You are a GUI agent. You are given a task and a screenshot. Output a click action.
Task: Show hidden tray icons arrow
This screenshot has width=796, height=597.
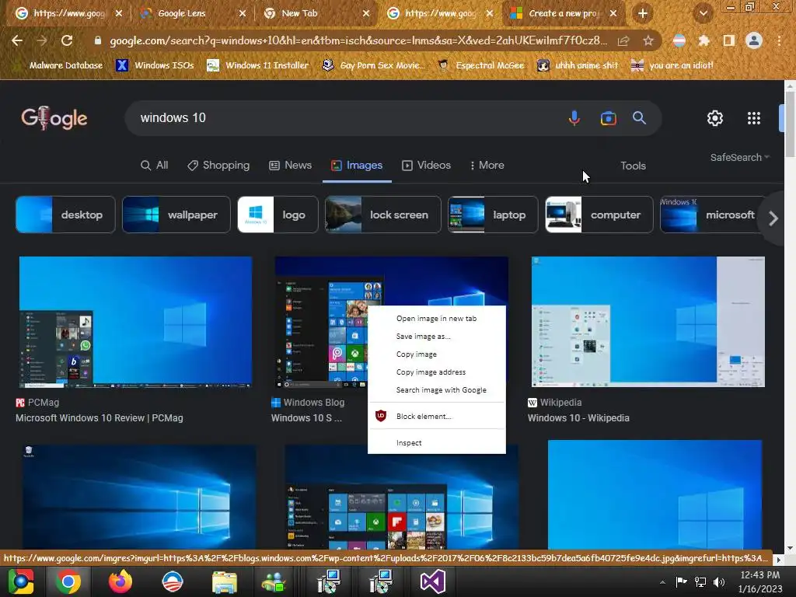662,582
